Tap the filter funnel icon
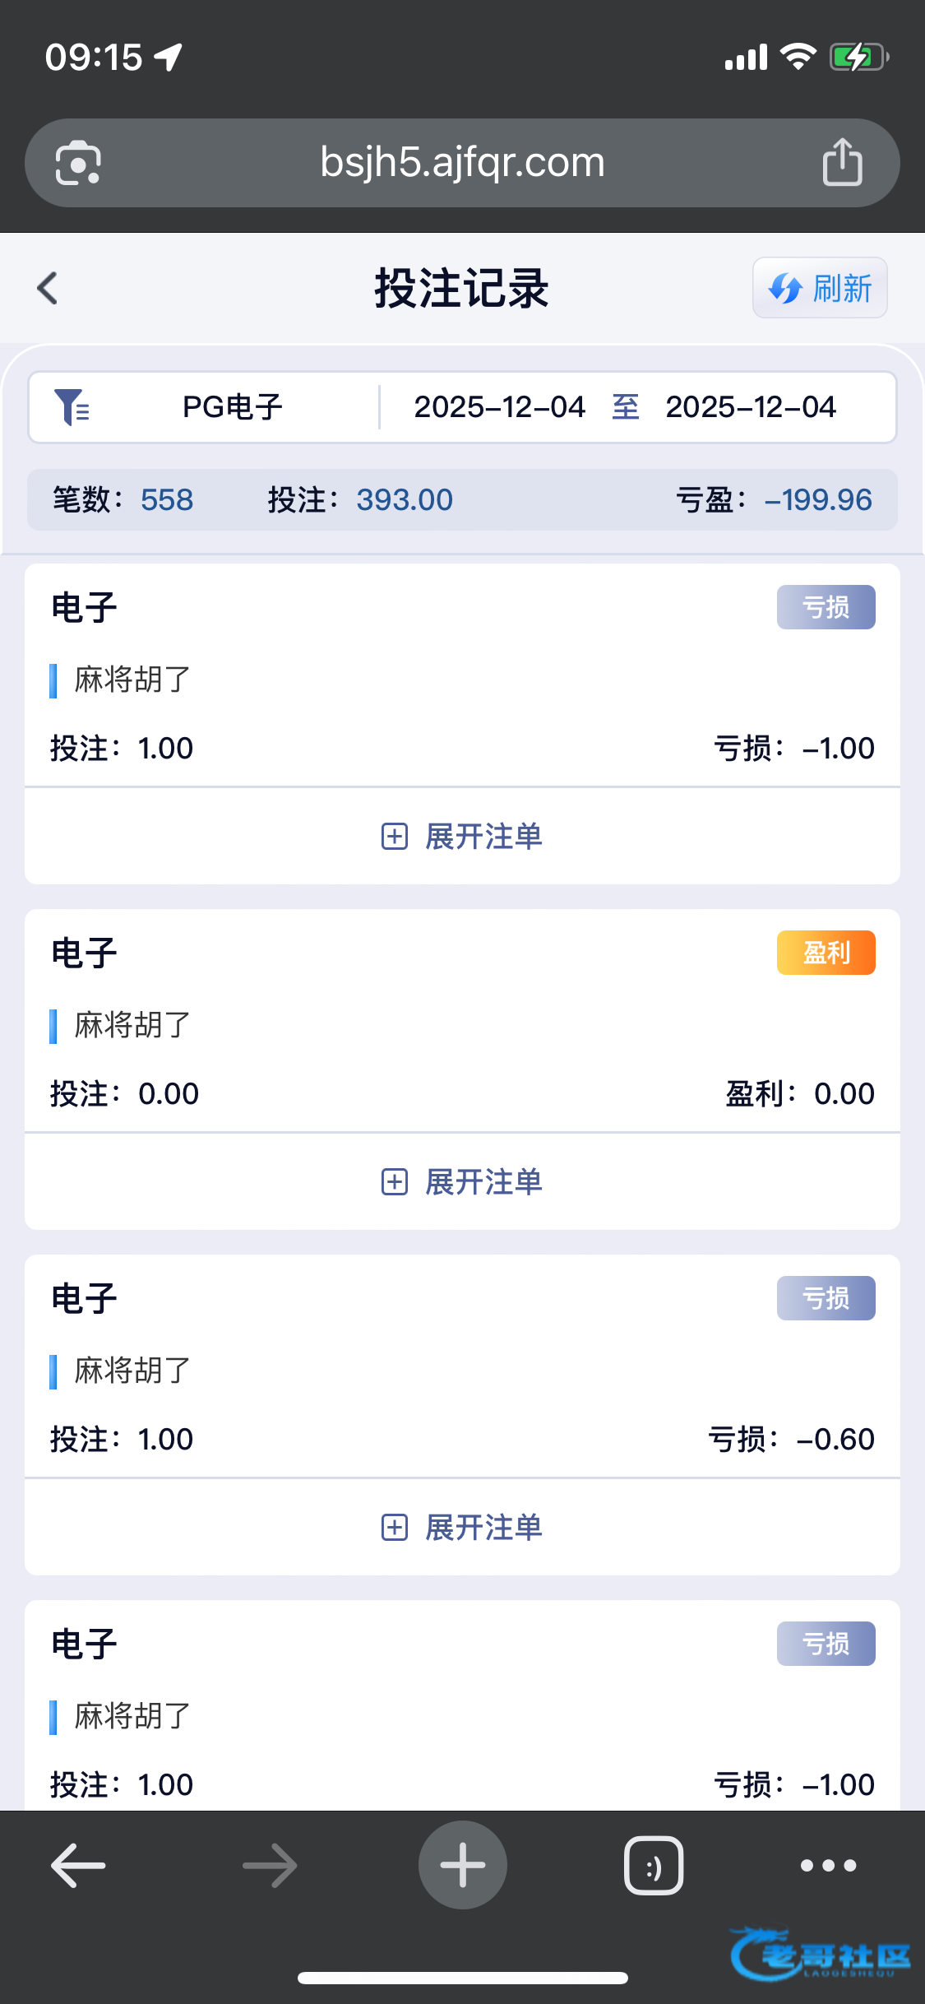 72,407
